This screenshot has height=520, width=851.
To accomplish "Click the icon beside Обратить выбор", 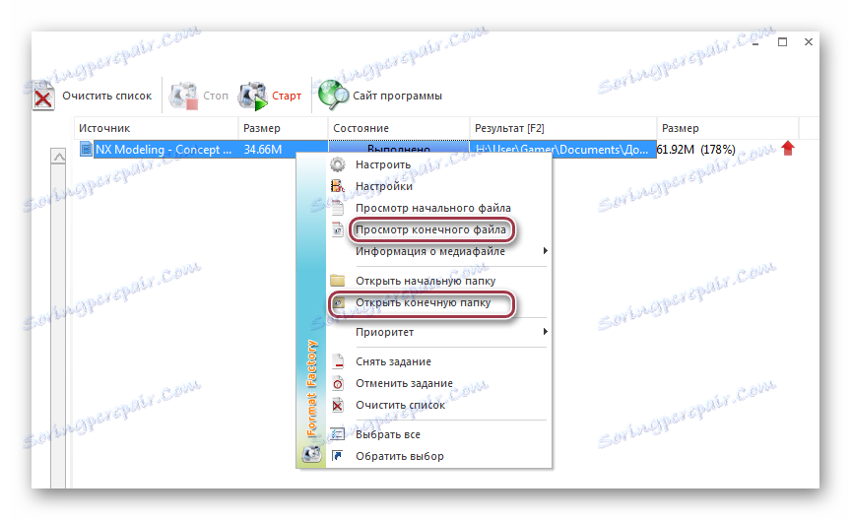I will click(338, 456).
